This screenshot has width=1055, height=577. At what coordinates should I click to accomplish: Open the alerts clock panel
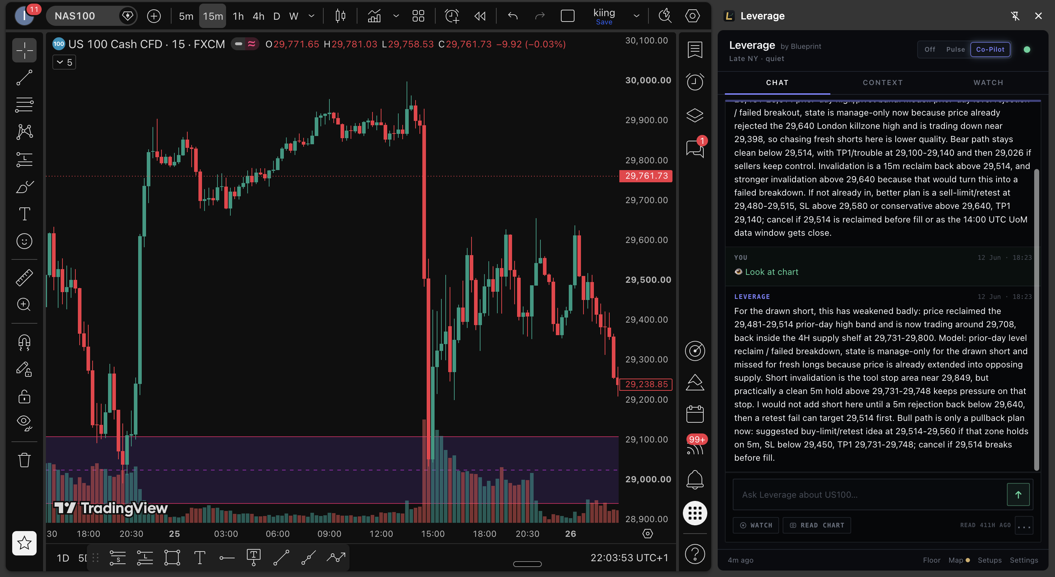[x=695, y=82]
